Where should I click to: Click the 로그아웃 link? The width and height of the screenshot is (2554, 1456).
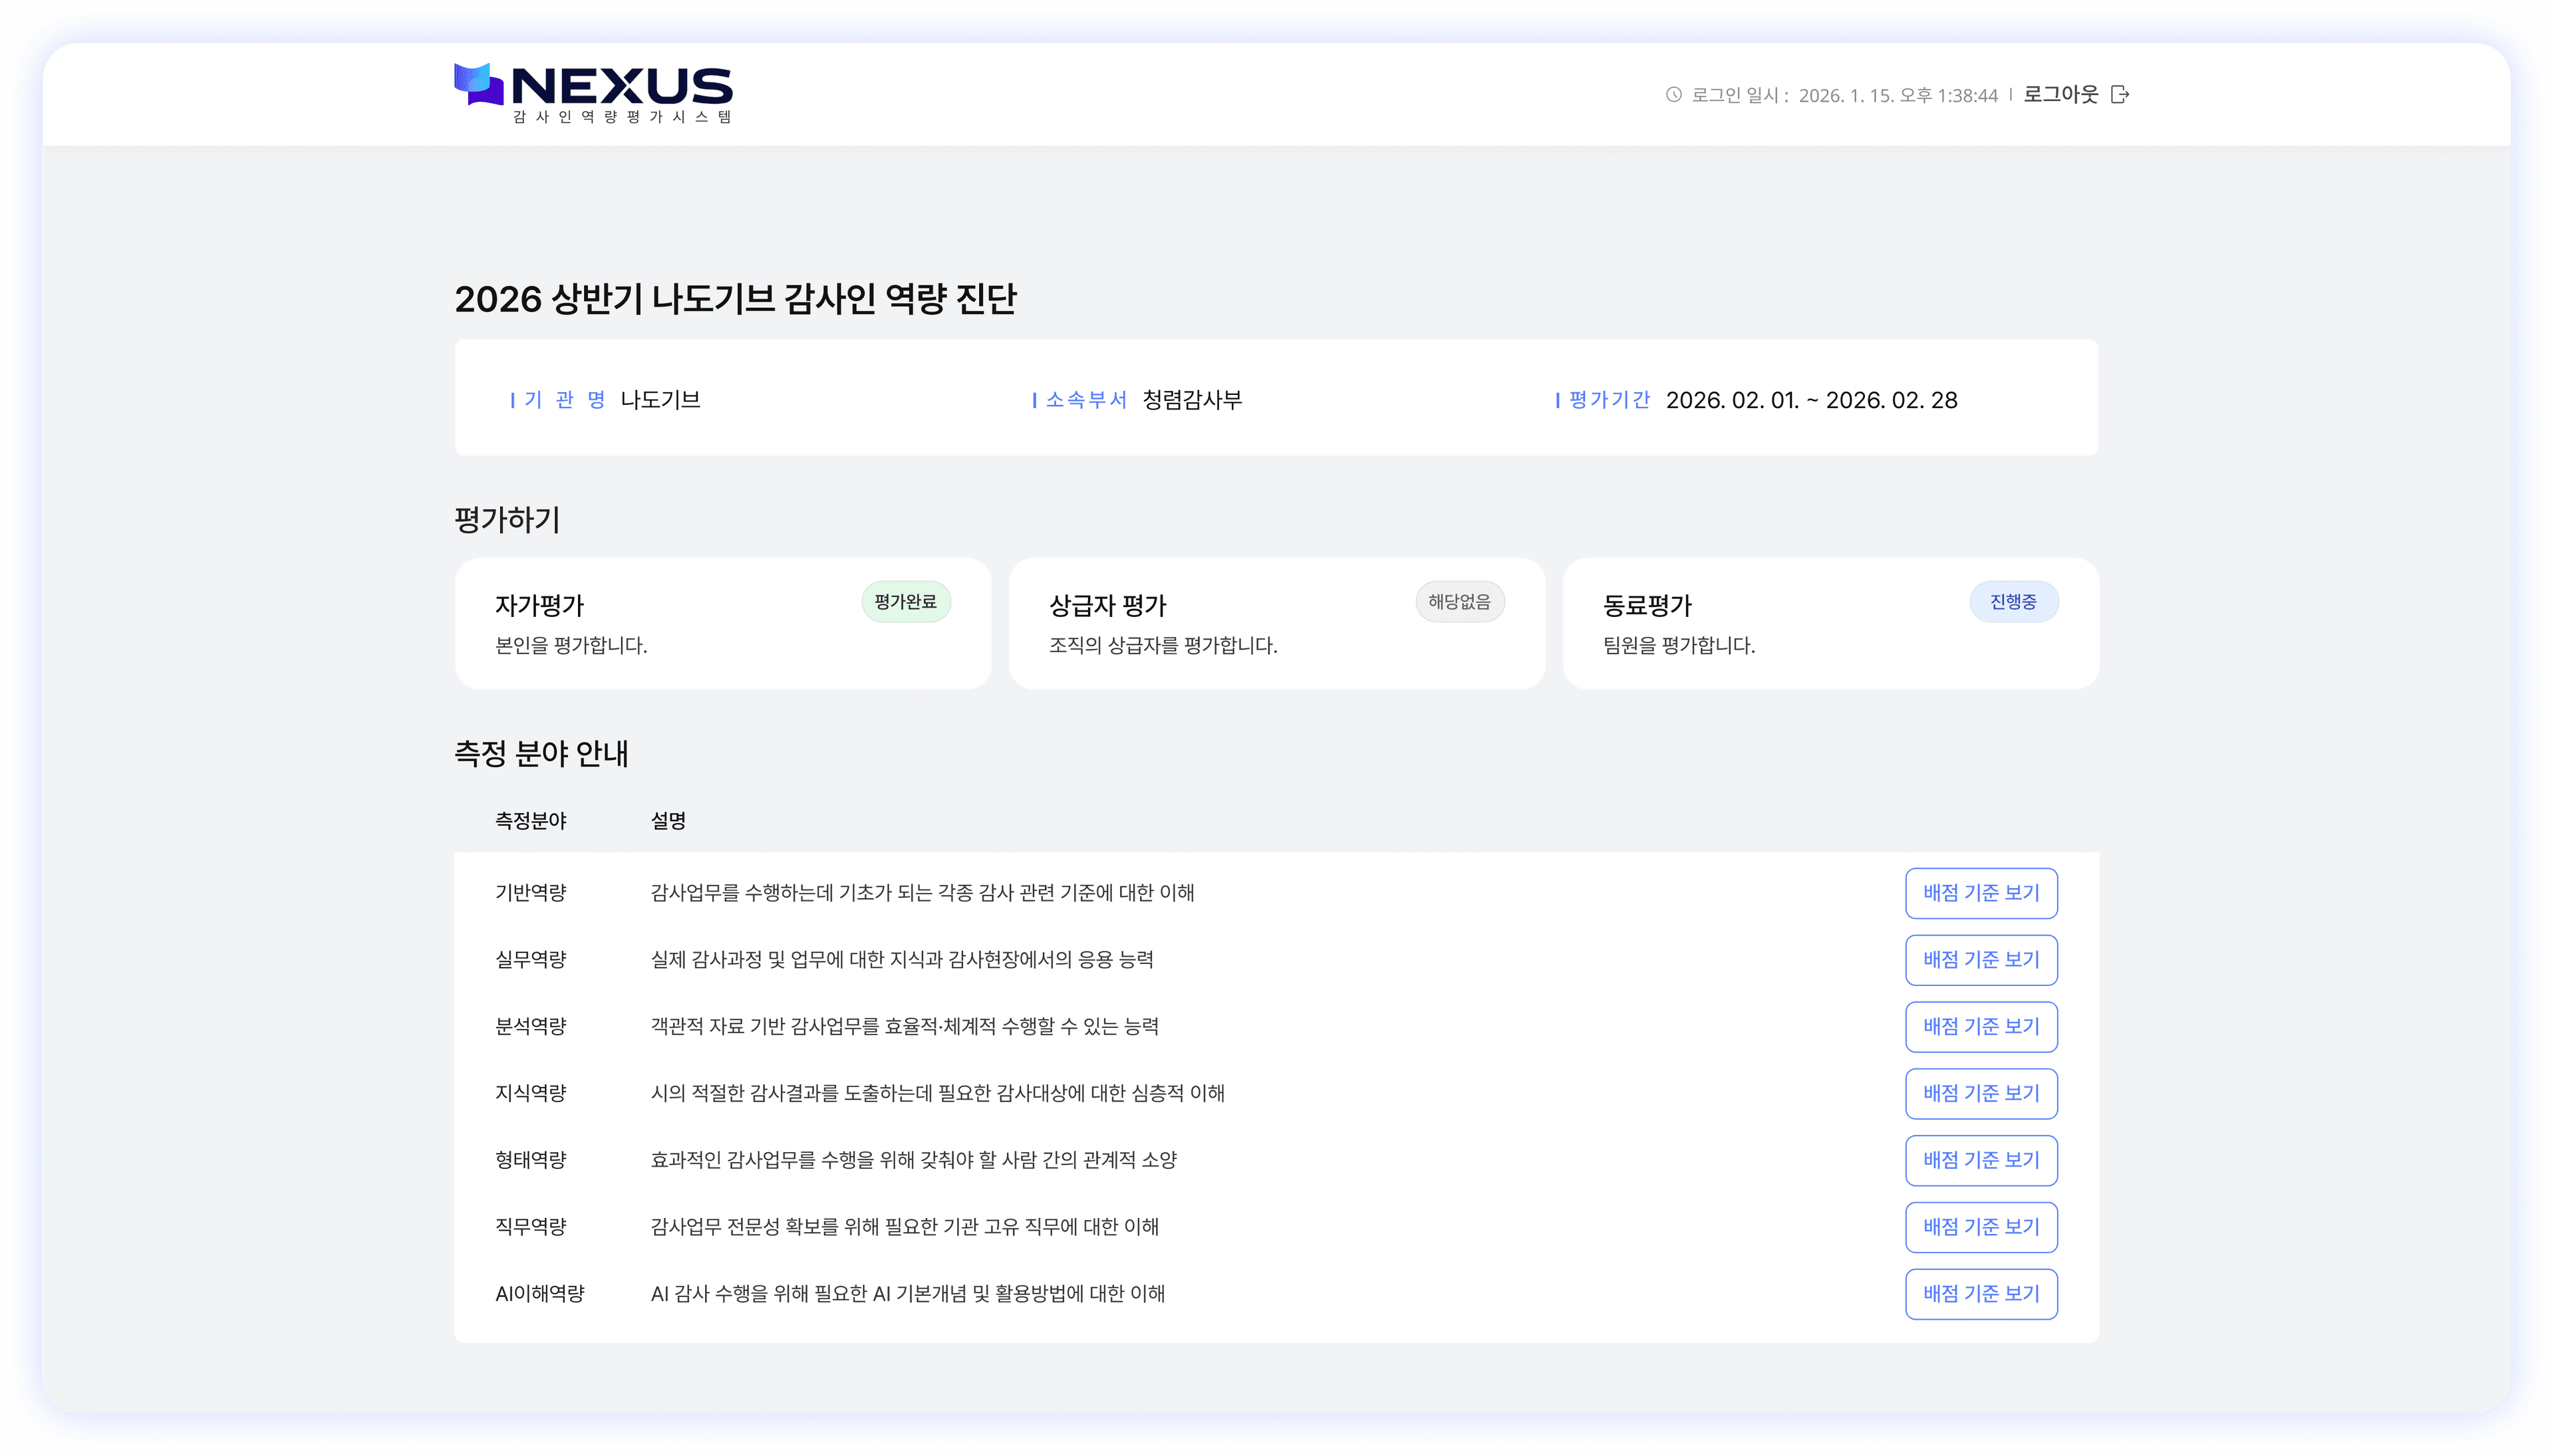click(x=2060, y=94)
